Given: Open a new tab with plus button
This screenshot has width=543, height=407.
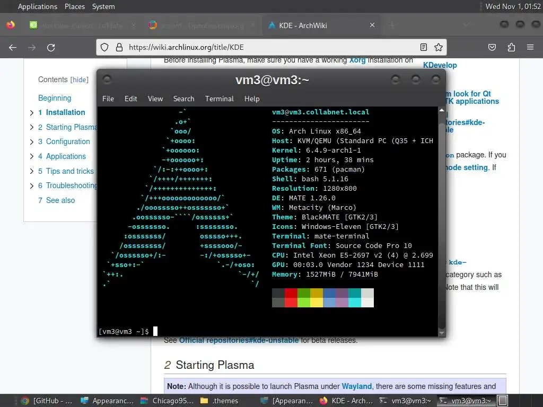Looking at the screenshot, I should [392, 25].
